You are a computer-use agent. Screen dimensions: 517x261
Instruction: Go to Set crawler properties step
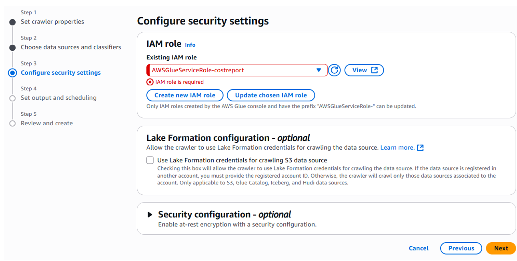(52, 22)
